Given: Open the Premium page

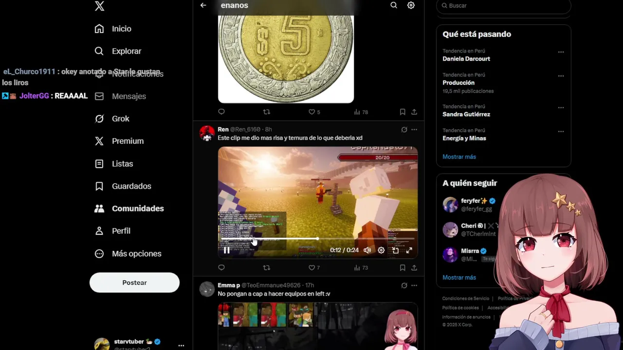Looking at the screenshot, I should point(119,141).
